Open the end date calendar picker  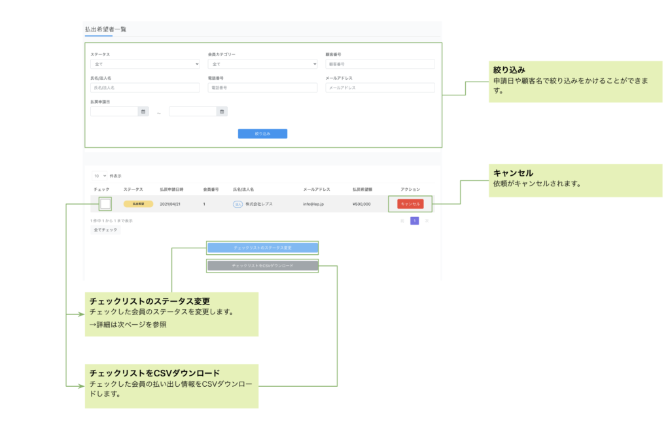point(222,112)
